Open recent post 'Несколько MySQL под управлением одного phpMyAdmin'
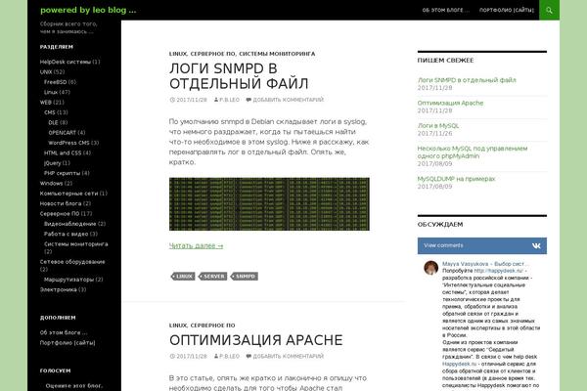The image size is (587, 391). click(x=473, y=152)
